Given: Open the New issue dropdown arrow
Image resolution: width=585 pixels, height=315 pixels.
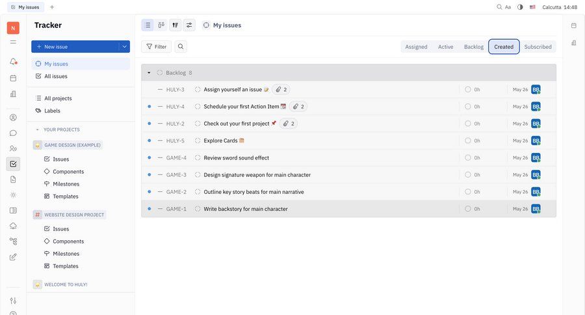Looking at the screenshot, I should [124, 47].
